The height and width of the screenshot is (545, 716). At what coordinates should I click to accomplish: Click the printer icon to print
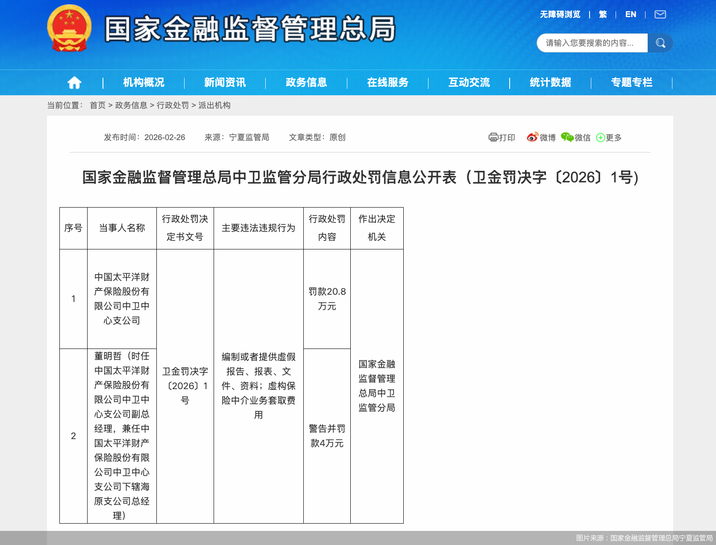(x=493, y=138)
